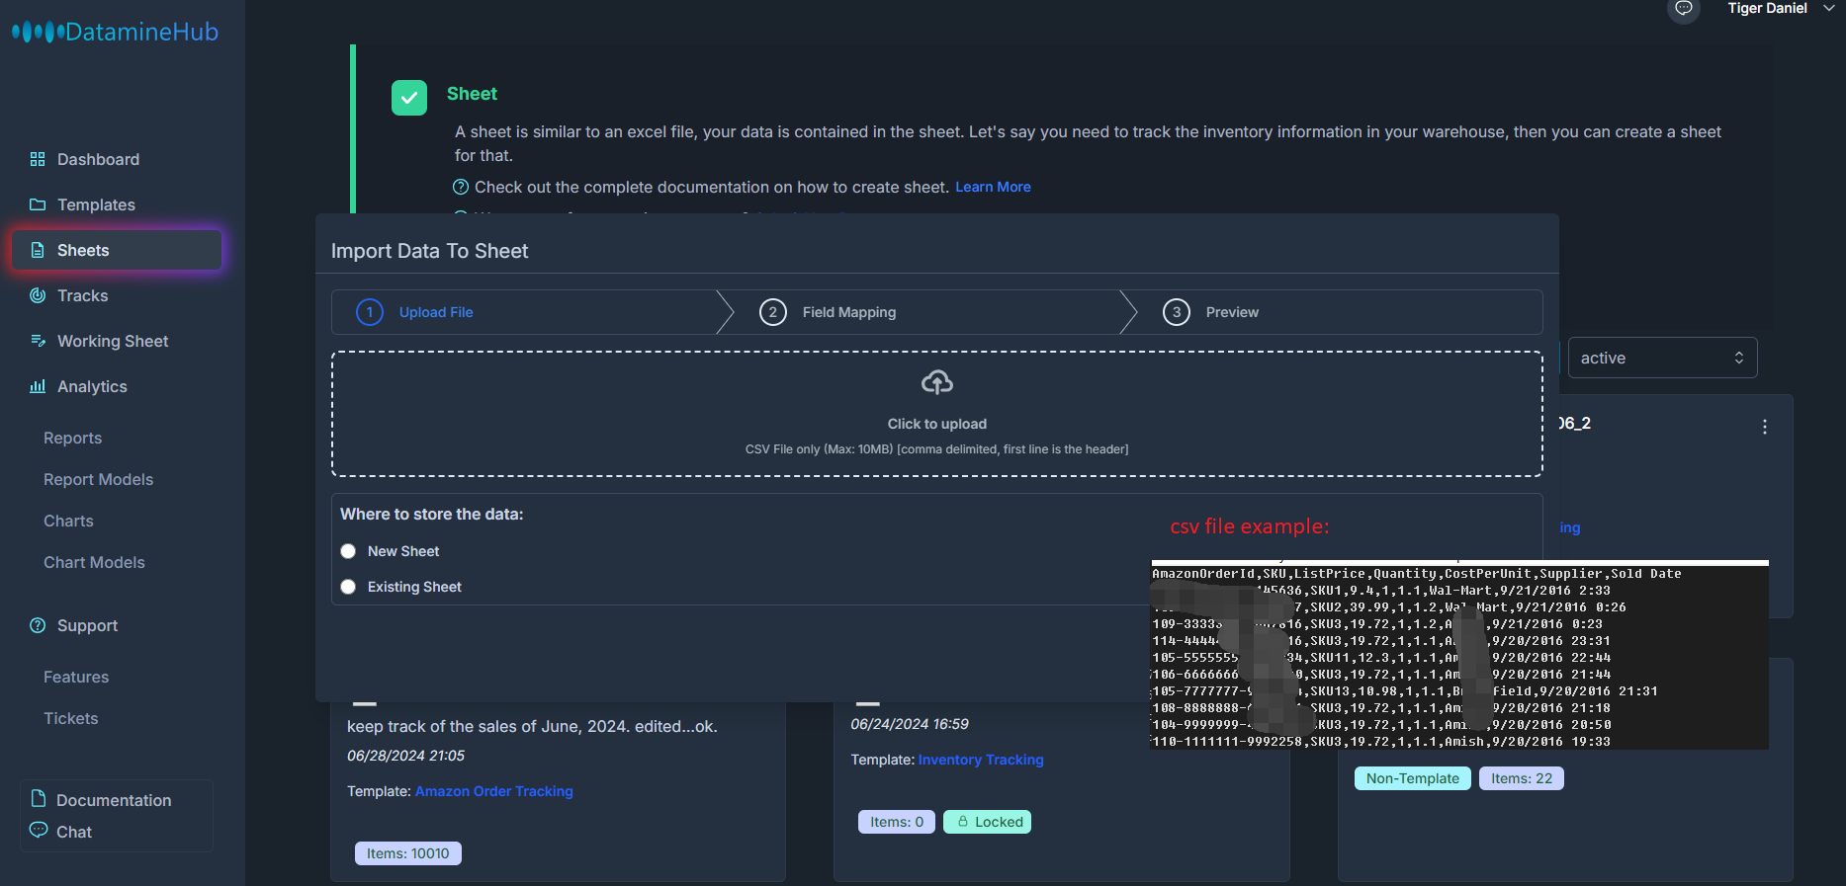Click the Analytics bar chart icon
Viewport: 1846px width, 886px height.
point(38,386)
